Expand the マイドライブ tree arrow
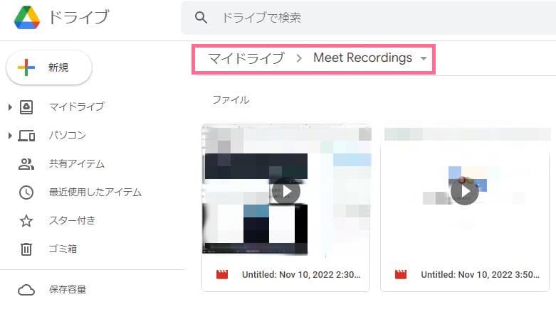Image resolution: width=556 pixels, height=309 pixels. point(10,107)
